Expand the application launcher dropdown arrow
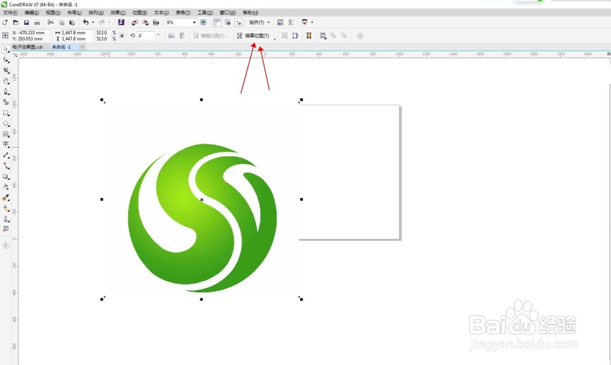611x365 pixels. [x=312, y=22]
